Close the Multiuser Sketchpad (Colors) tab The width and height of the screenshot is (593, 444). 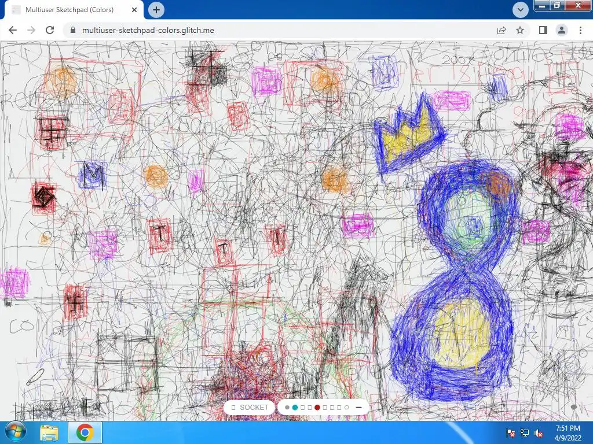[134, 10]
